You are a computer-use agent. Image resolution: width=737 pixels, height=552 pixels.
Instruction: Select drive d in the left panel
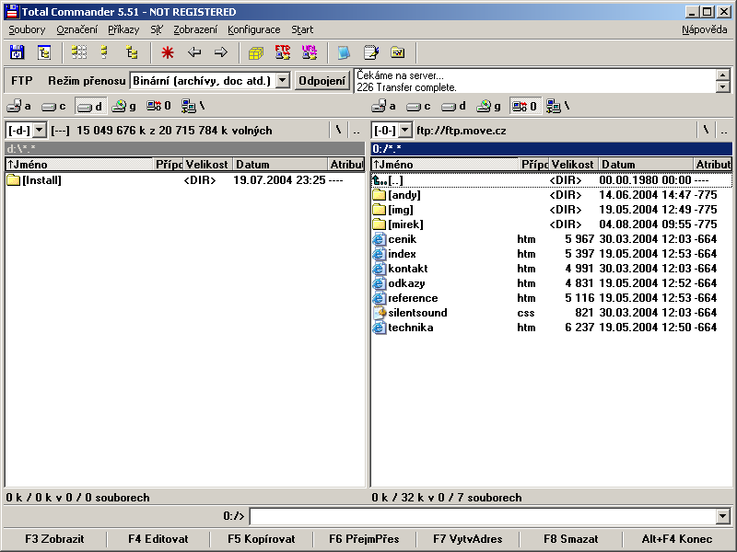click(x=90, y=106)
